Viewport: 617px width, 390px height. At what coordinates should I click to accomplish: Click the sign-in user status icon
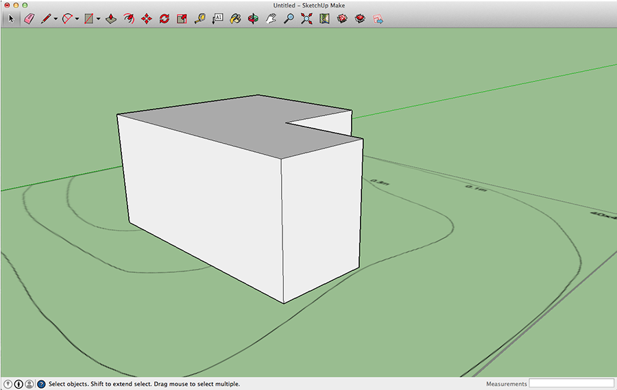click(29, 384)
